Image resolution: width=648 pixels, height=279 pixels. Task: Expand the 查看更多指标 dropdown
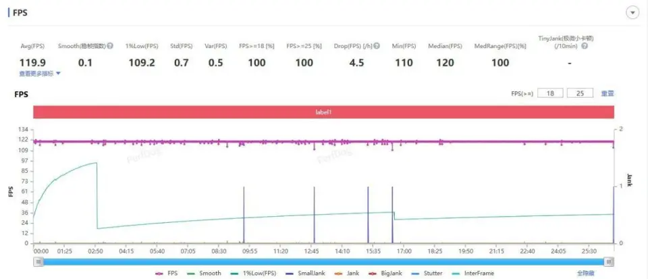coord(40,73)
